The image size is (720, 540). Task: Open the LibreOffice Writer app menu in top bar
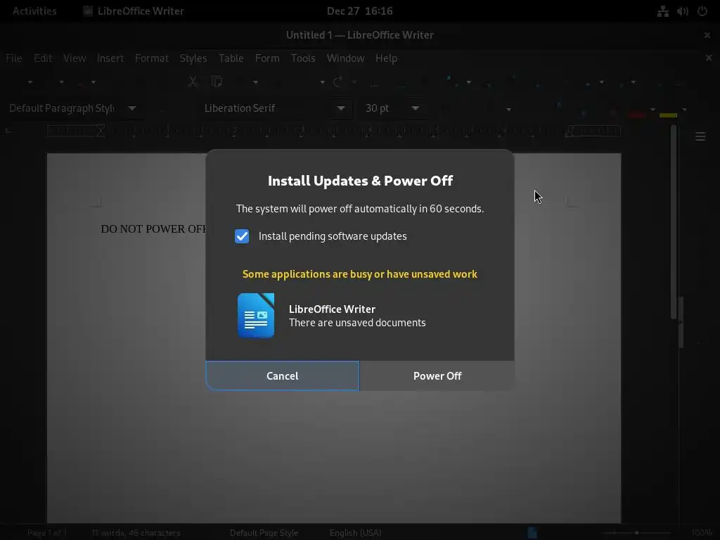(x=134, y=11)
